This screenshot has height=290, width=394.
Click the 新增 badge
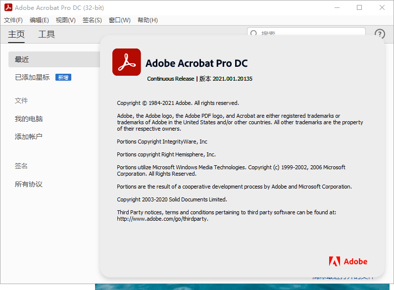63,77
